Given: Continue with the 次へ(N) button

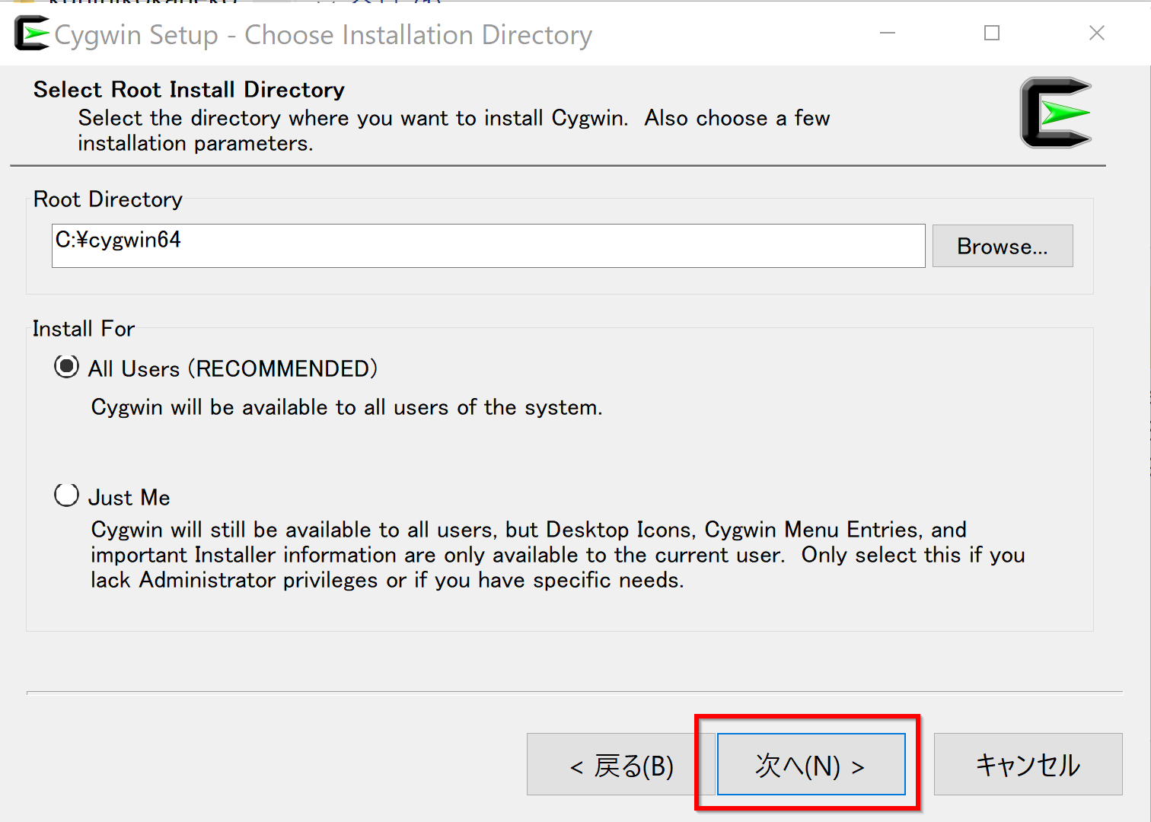Looking at the screenshot, I should click(811, 764).
